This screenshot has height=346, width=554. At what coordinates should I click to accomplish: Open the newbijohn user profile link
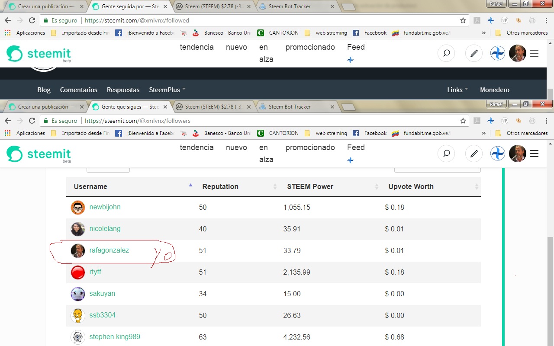(x=105, y=207)
